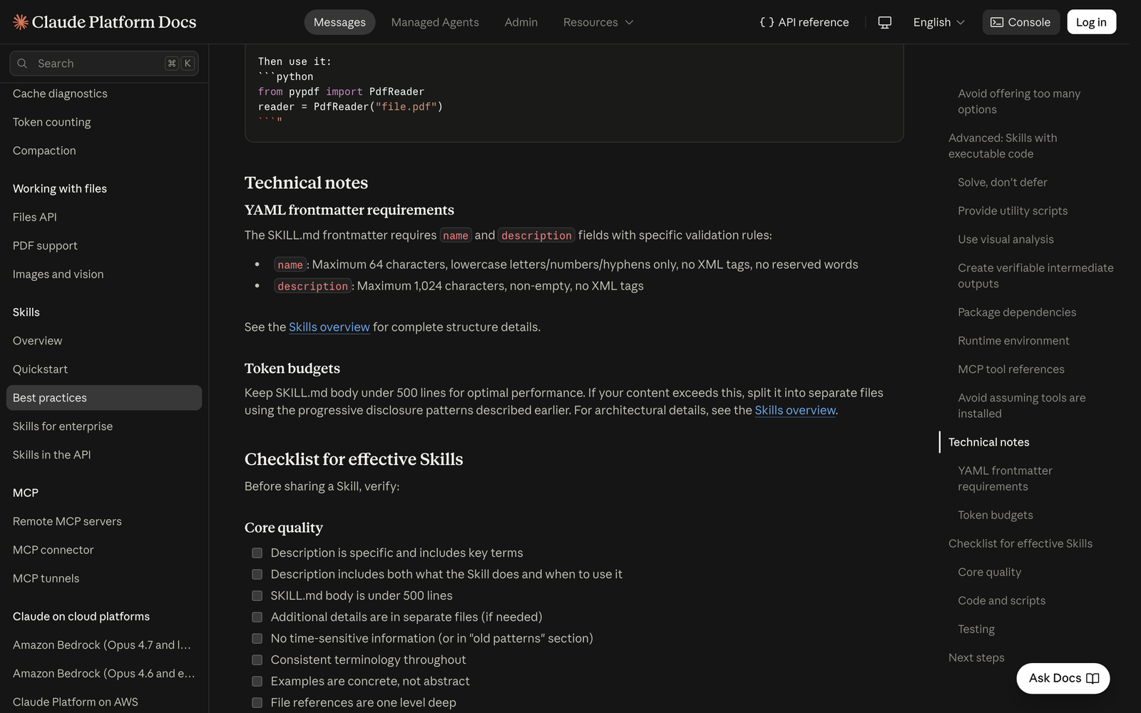Open the Admin tab

click(521, 22)
